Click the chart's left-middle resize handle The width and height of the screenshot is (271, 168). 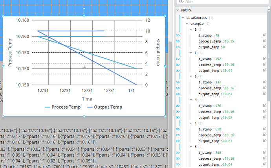3,66
